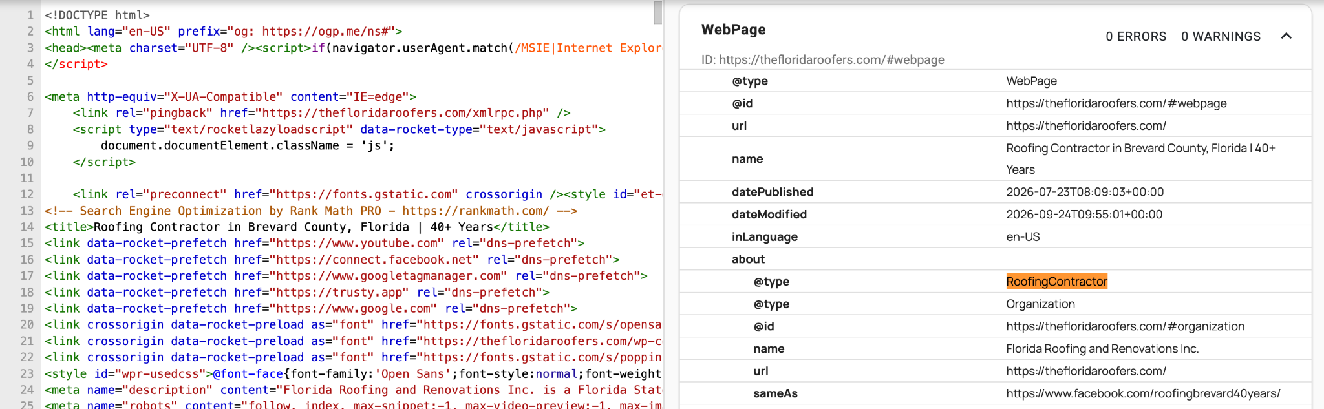Click the wpr-usedcss style tag line
This screenshot has width=1324, height=409.
click(353, 373)
